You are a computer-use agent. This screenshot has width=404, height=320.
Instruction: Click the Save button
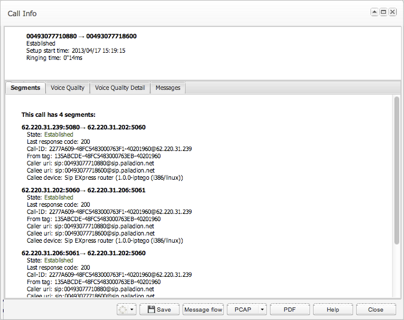click(x=159, y=309)
